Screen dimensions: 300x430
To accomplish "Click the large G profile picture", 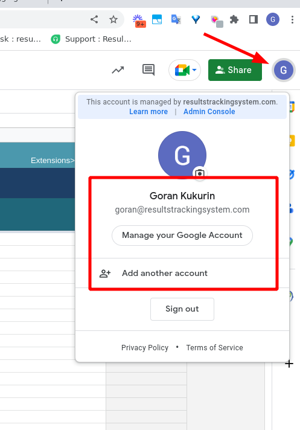I will pos(182,155).
